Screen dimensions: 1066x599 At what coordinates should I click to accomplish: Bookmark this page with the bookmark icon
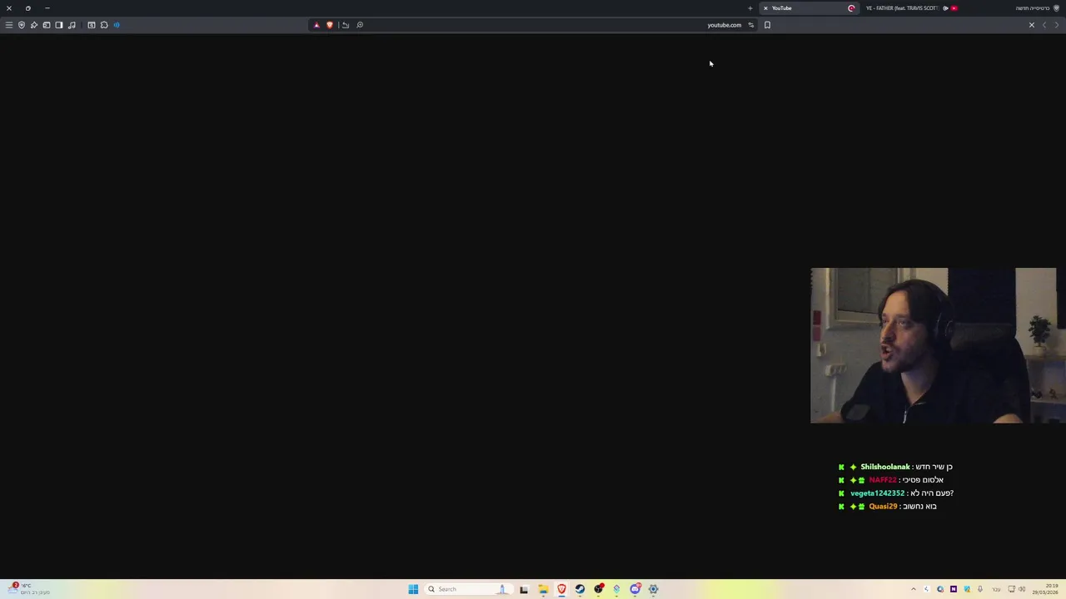(x=767, y=25)
